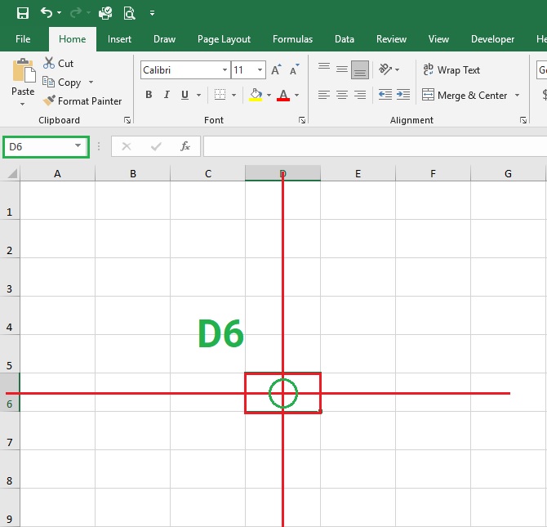Image resolution: width=547 pixels, height=527 pixels.
Task: Click the Borders icon
Action: [220, 94]
